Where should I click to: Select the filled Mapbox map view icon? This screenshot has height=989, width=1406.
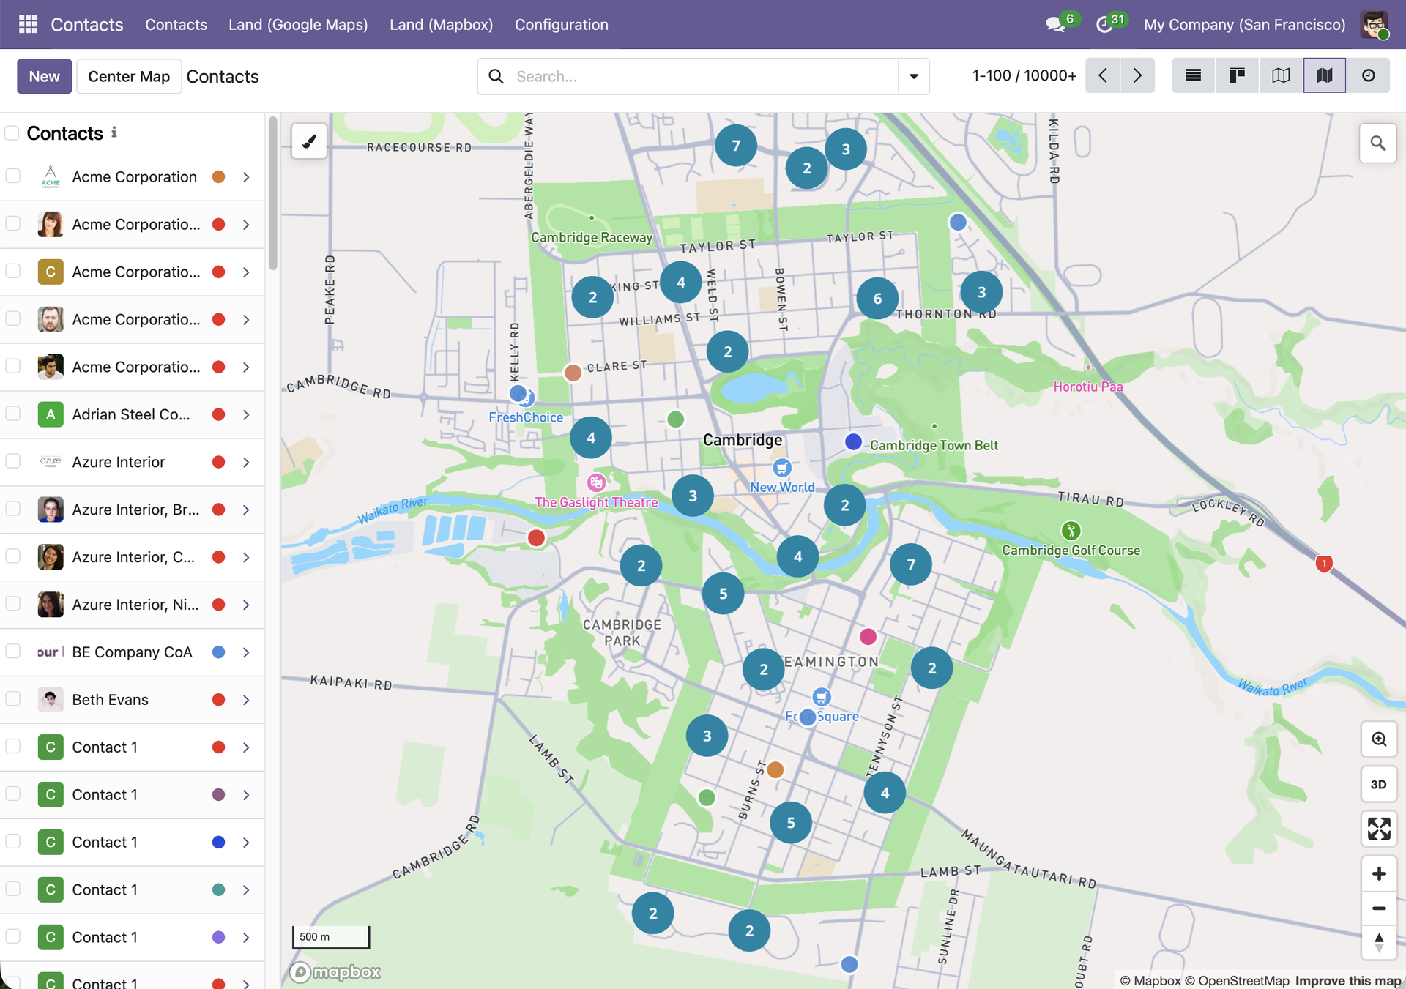[1324, 75]
